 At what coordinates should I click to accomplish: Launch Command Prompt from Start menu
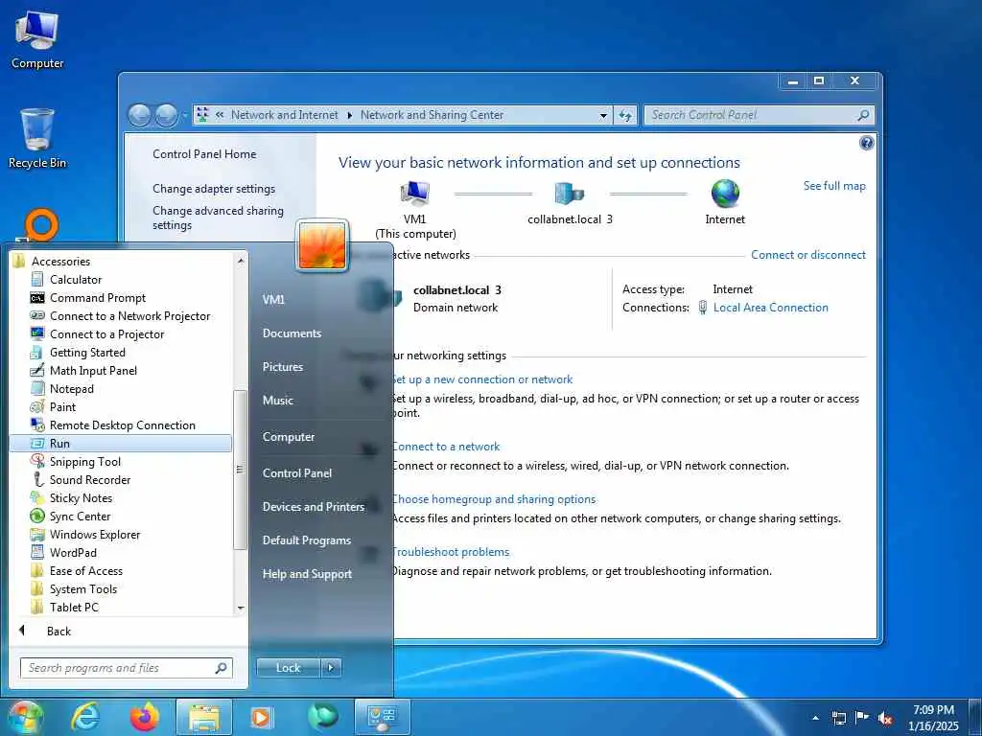[97, 298]
